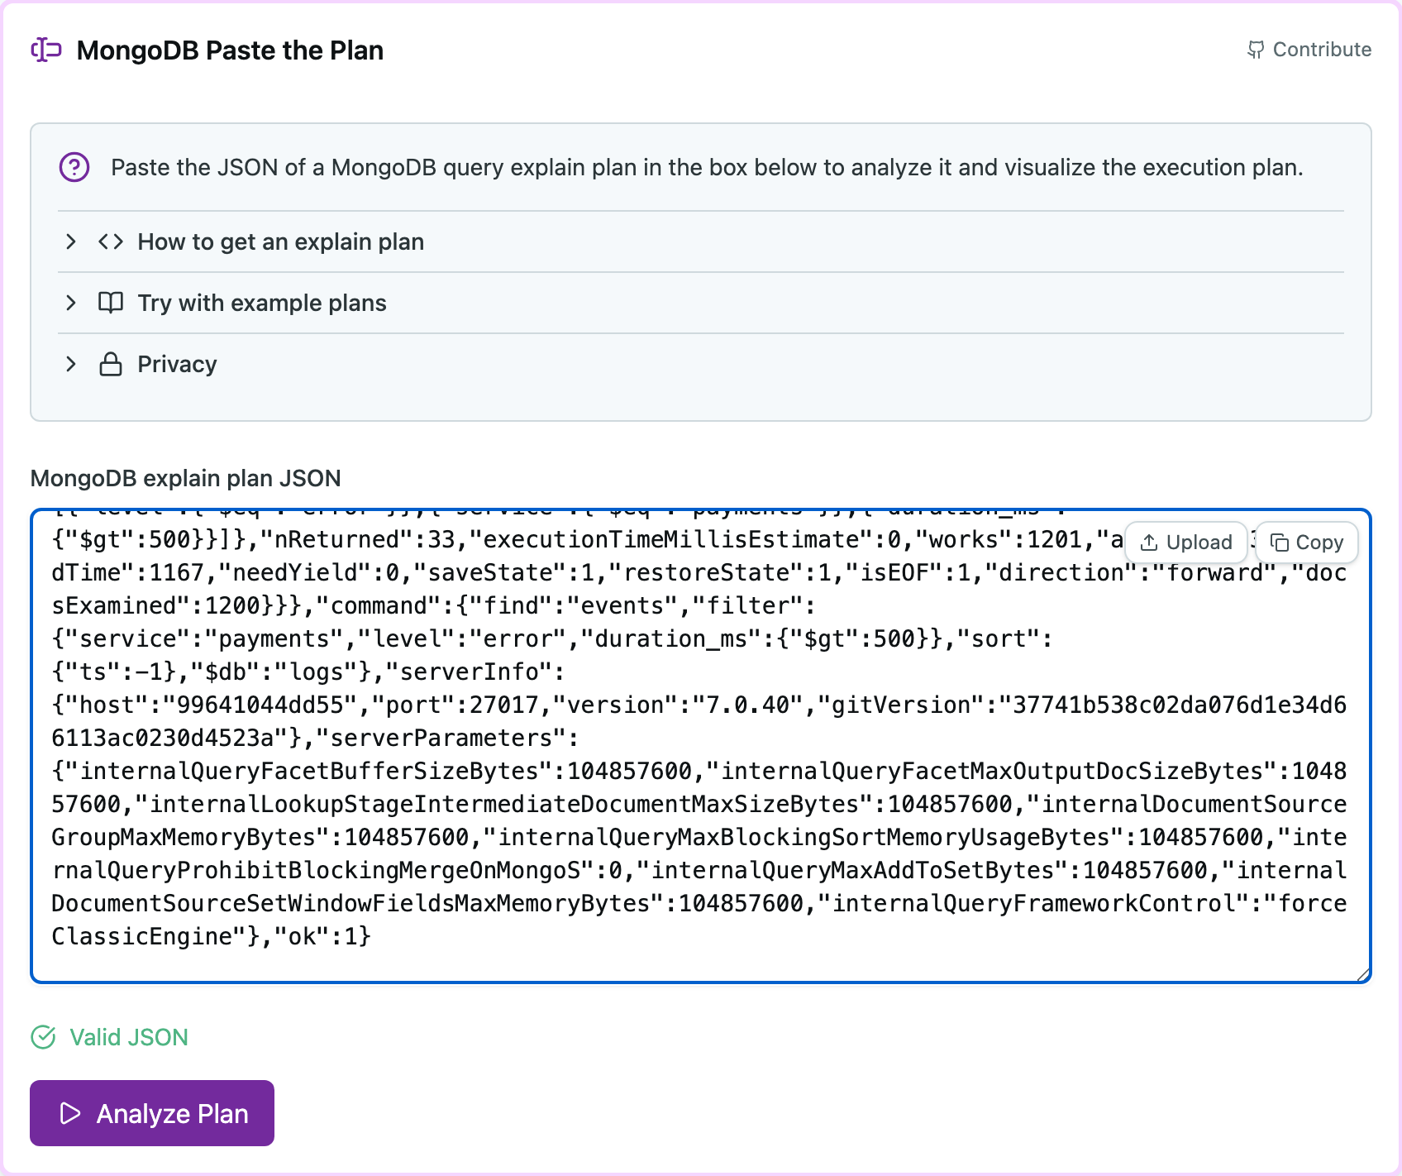Click the Upload button
The image size is (1402, 1176).
[1185, 543]
